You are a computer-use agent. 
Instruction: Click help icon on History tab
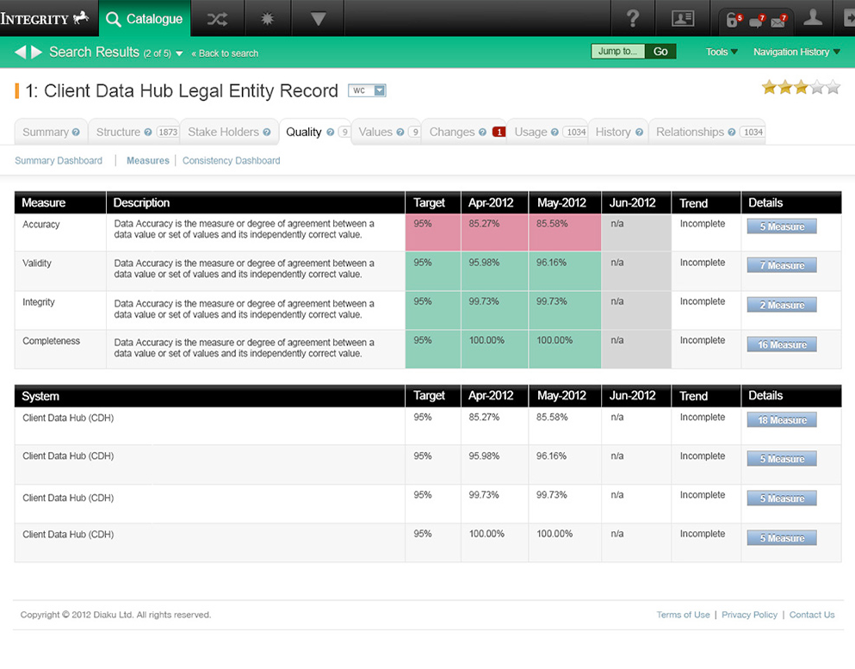pos(639,132)
